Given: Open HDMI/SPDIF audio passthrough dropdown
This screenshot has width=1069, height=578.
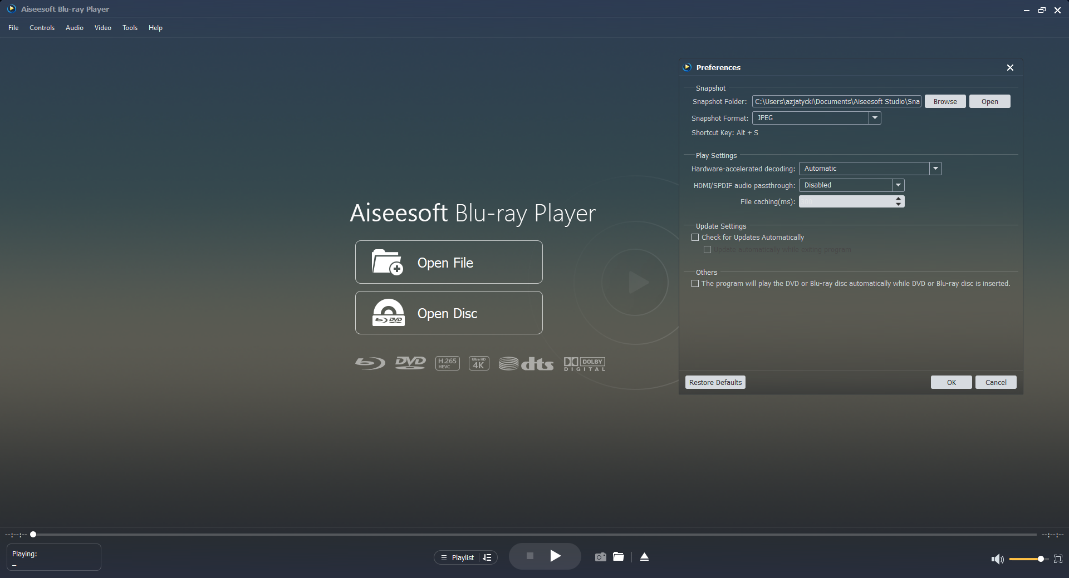Looking at the screenshot, I should (x=898, y=185).
